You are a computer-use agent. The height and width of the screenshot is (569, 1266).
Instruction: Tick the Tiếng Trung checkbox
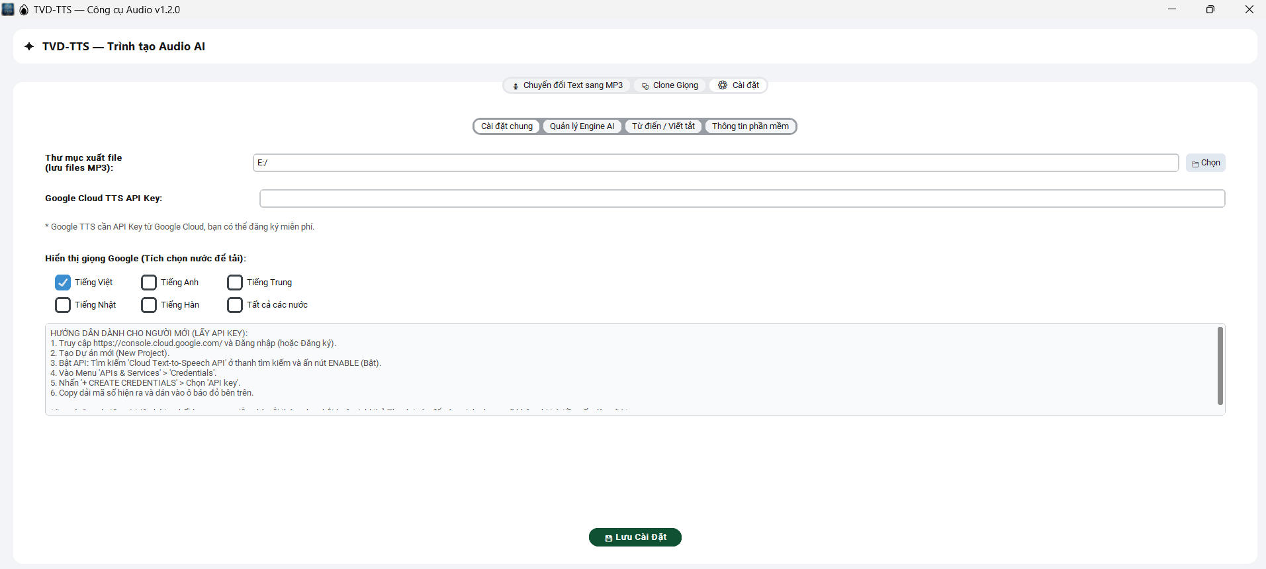(x=235, y=283)
